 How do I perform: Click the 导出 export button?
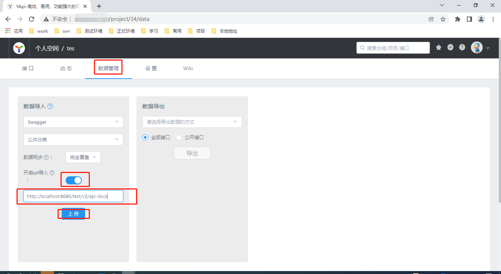click(x=192, y=153)
